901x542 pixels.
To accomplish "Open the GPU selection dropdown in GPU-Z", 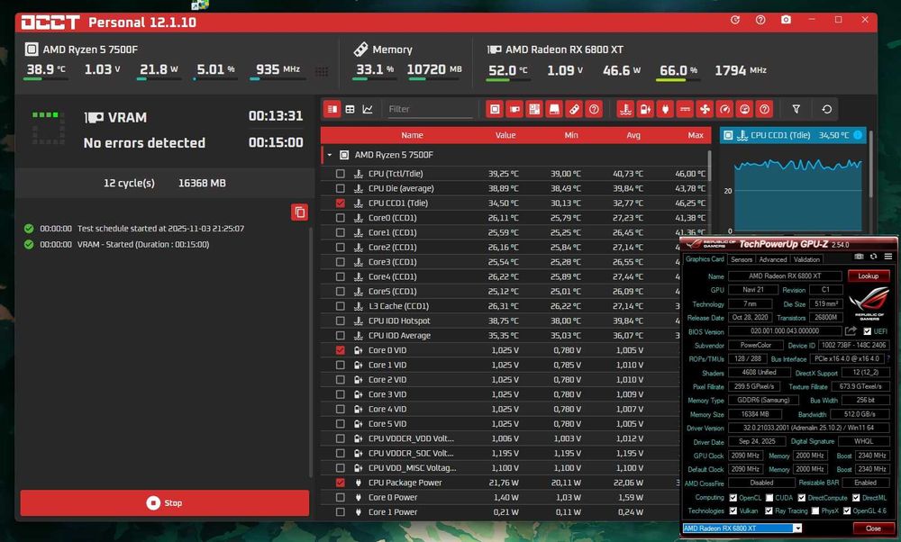I will 797,528.
